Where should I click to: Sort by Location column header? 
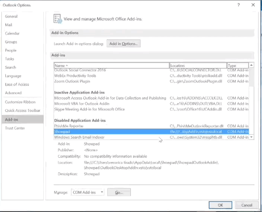[x=198, y=65]
